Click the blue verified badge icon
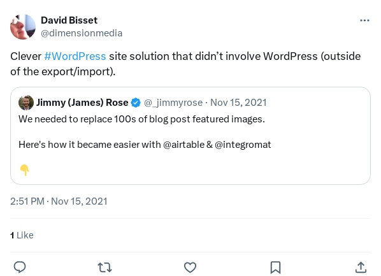 click(136, 103)
